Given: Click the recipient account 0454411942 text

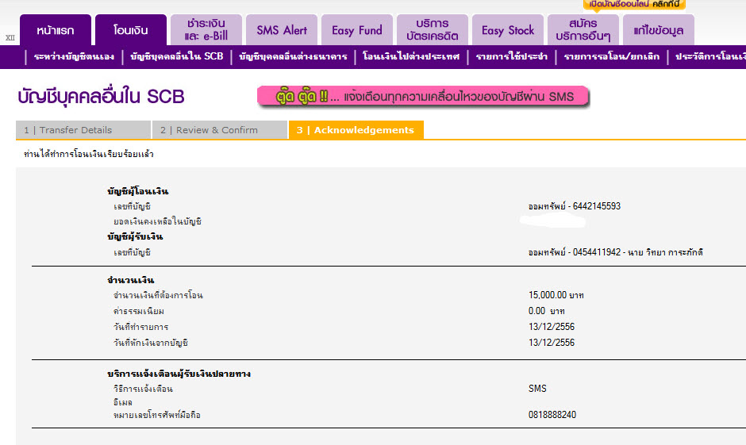Looking at the screenshot, I should coord(615,252).
